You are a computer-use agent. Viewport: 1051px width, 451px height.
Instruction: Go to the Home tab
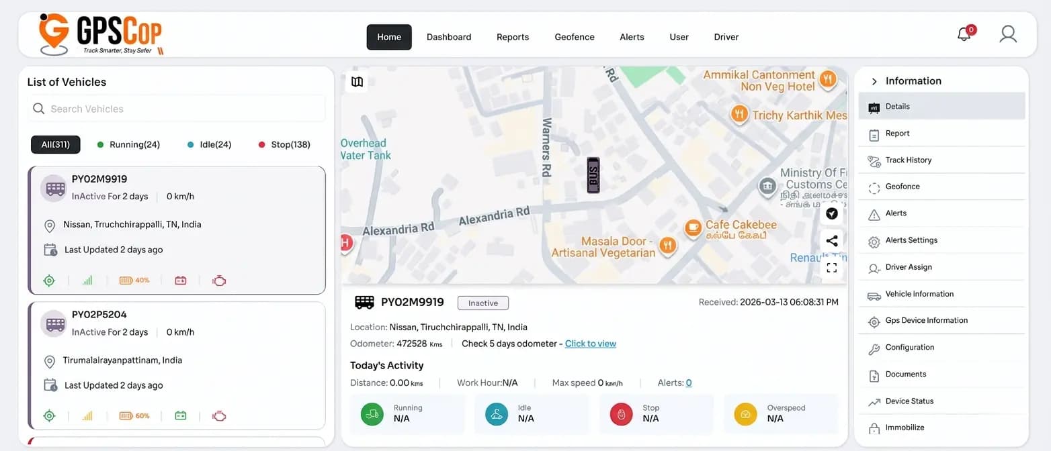(389, 37)
